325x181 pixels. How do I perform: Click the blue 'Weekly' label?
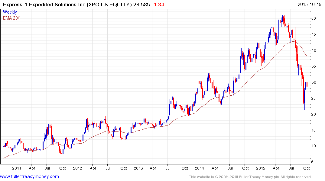click(10, 12)
